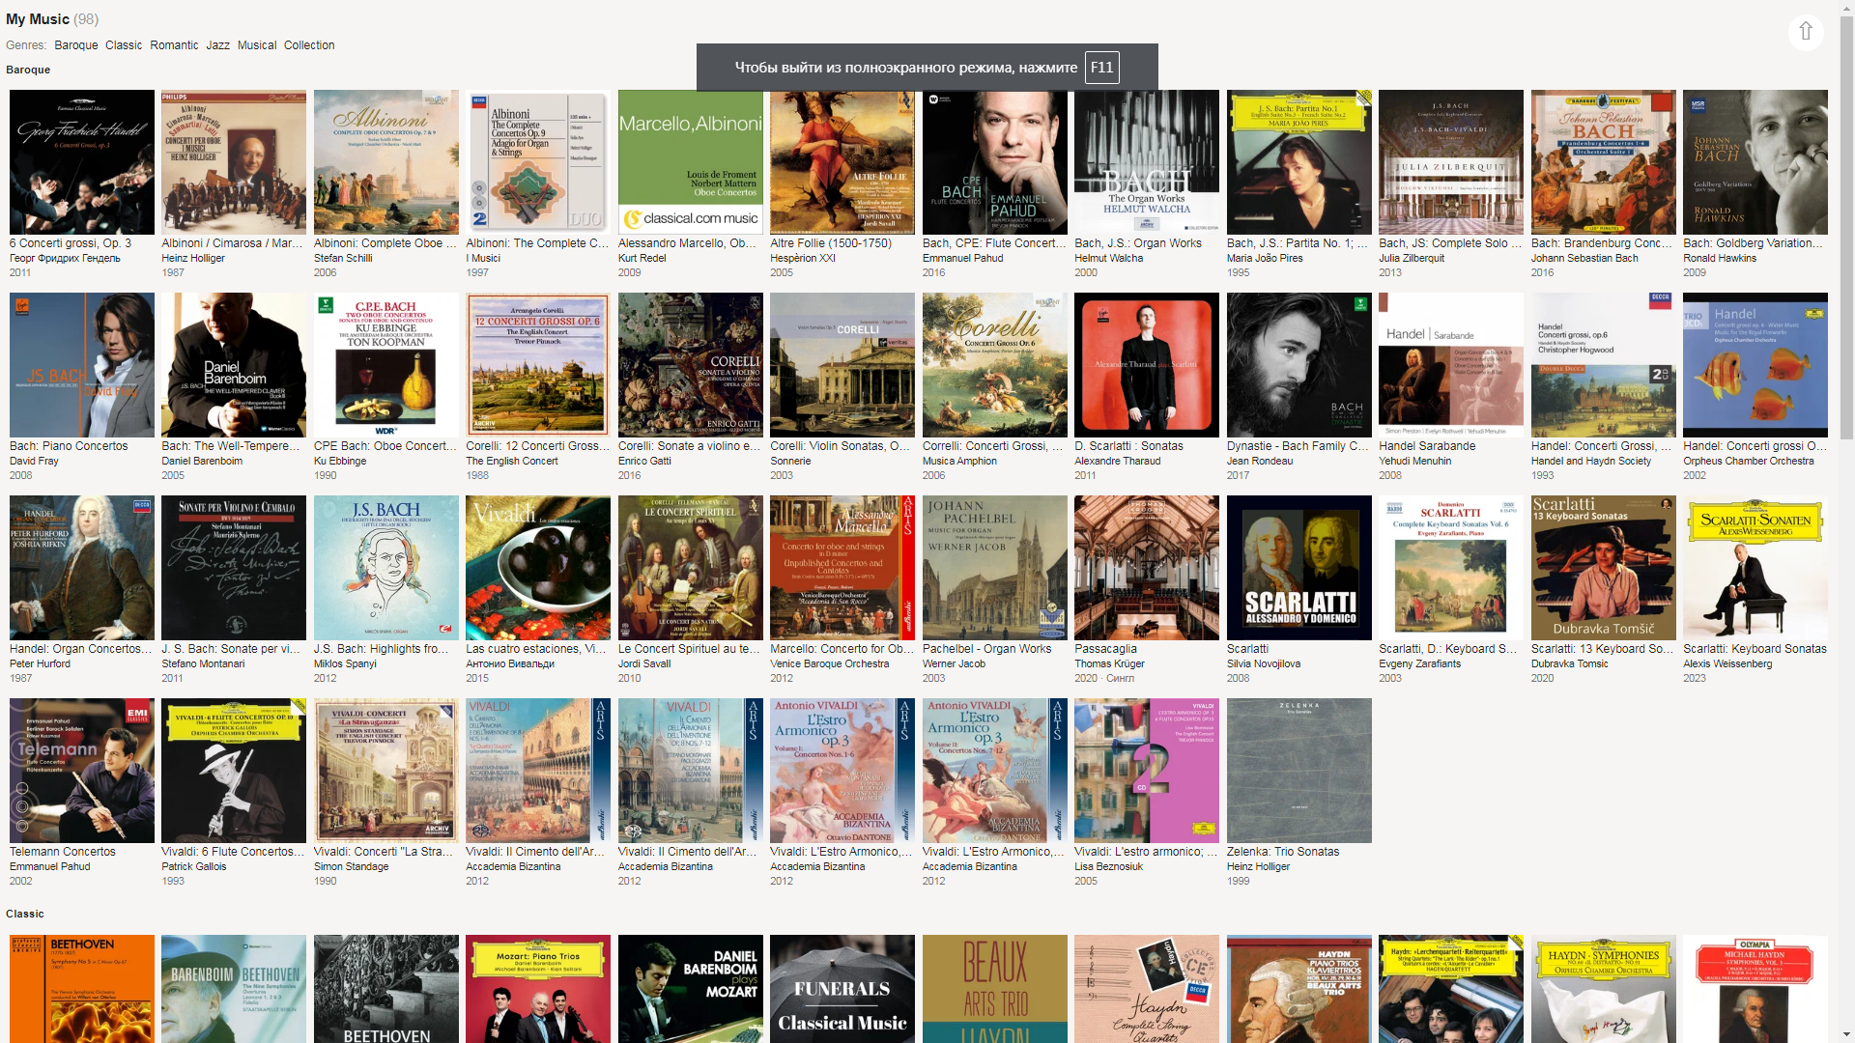Select the Romantic genre link
The width and height of the screenshot is (1855, 1043).
(174, 45)
